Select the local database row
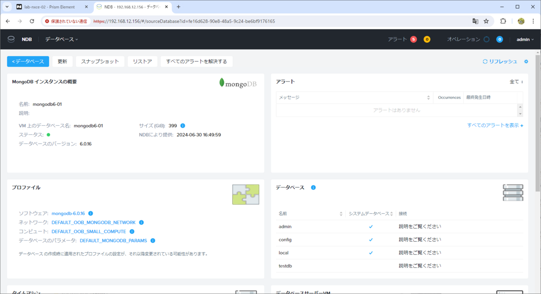This screenshot has width=541, height=294. pos(399,253)
